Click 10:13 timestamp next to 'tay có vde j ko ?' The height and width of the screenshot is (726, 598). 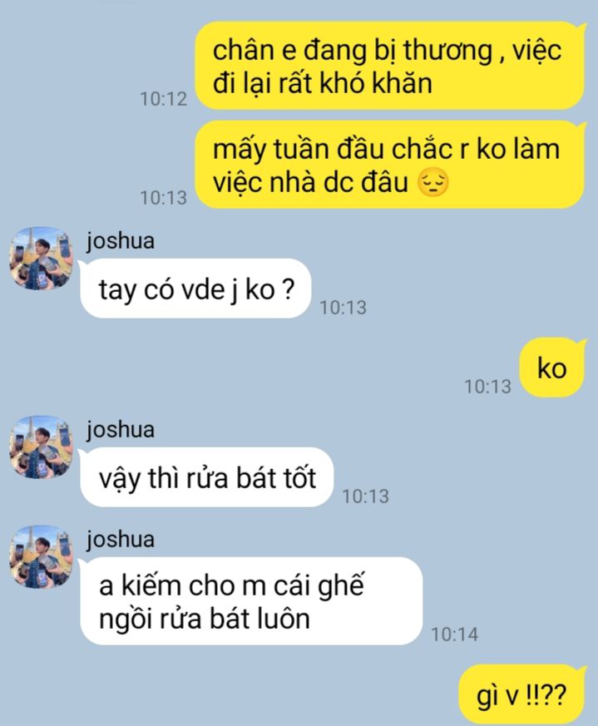(x=343, y=308)
